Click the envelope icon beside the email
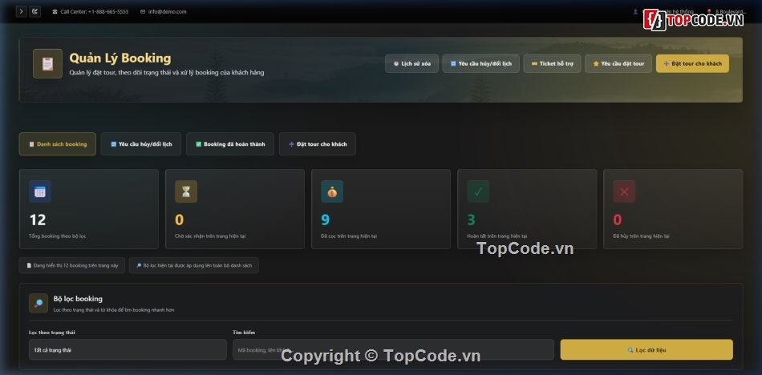The image size is (762, 375). [143, 12]
